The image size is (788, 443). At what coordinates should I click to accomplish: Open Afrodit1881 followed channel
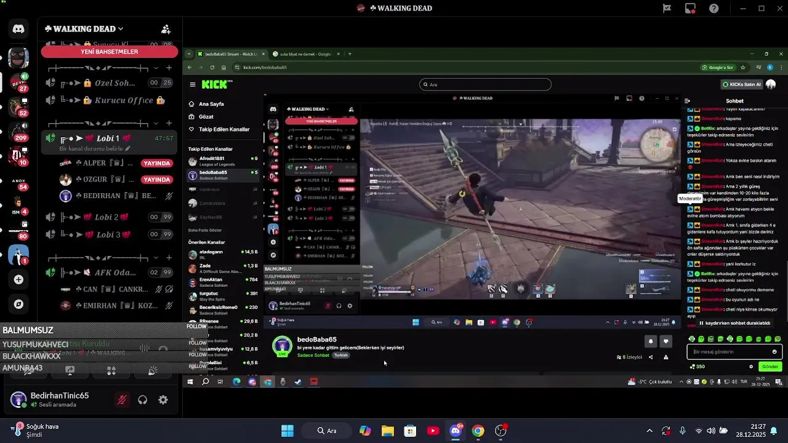point(223,161)
